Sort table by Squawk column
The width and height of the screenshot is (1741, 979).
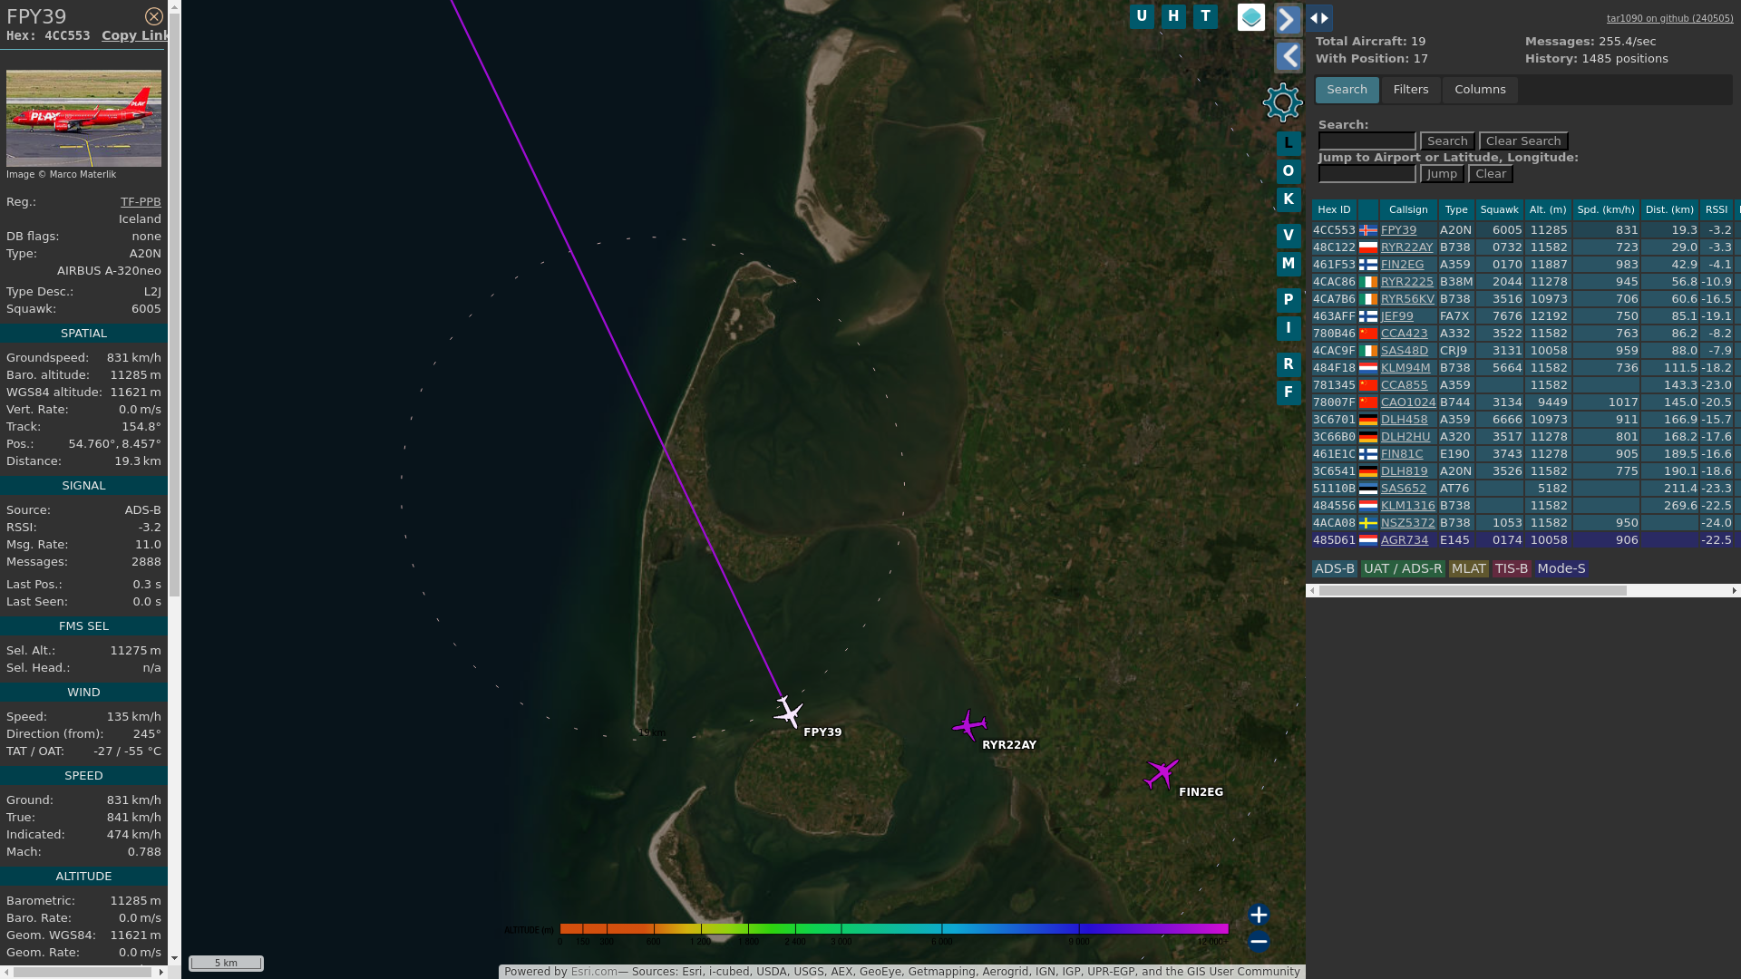click(1499, 209)
